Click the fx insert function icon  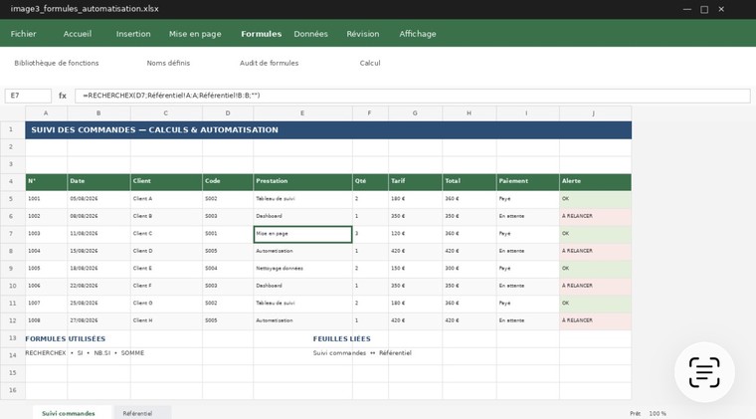pyautogui.click(x=63, y=96)
